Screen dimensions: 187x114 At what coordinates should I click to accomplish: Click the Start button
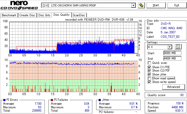[156, 5]
